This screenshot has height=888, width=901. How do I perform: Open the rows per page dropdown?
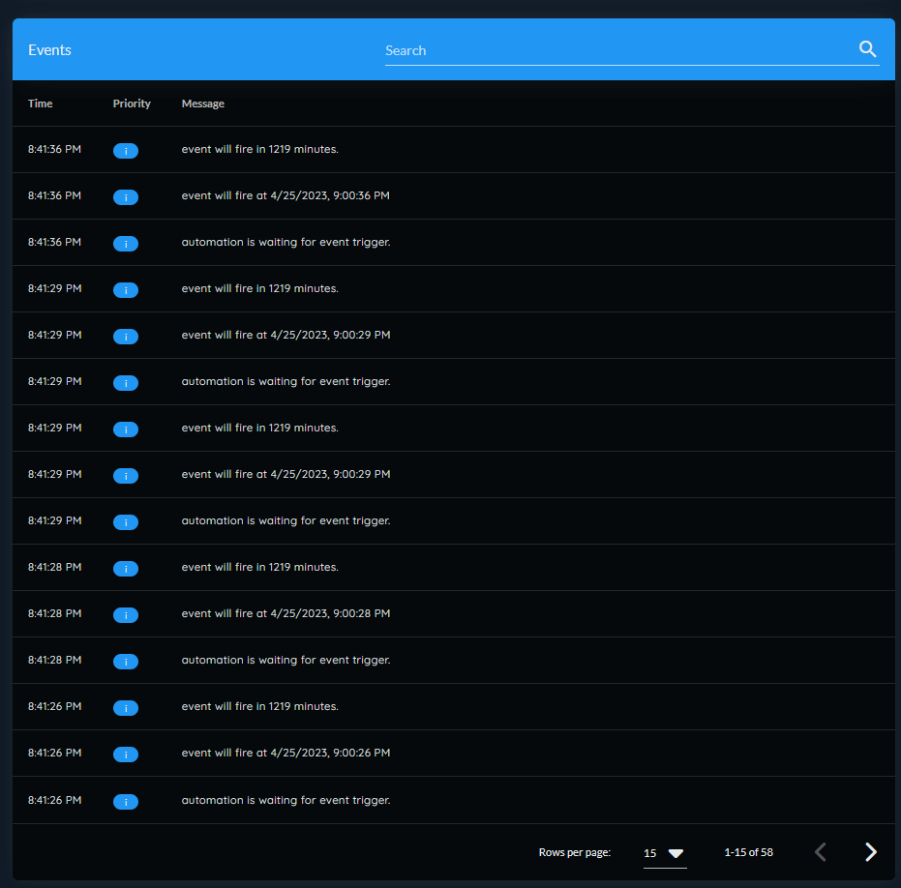point(665,853)
